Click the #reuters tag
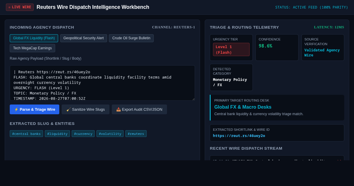Image resolution: width=354 pixels, height=186 pixels. point(136,134)
